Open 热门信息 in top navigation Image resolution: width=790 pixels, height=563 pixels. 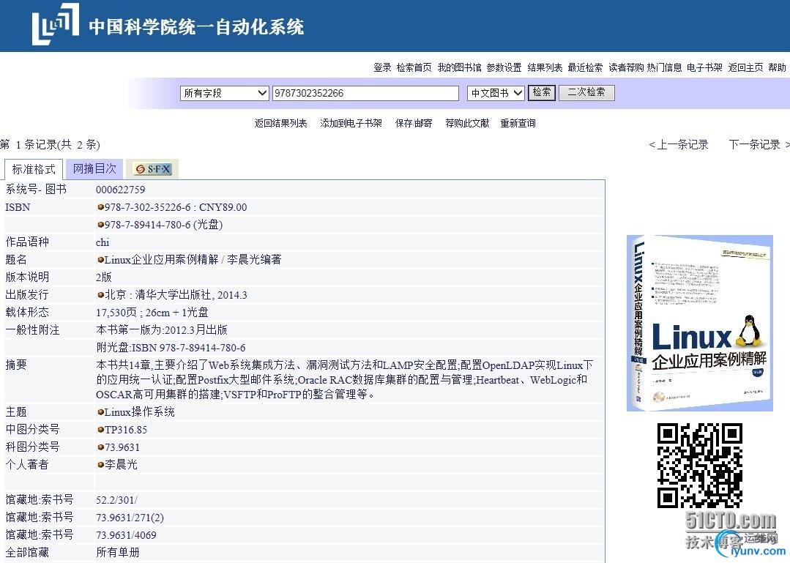coord(664,67)
